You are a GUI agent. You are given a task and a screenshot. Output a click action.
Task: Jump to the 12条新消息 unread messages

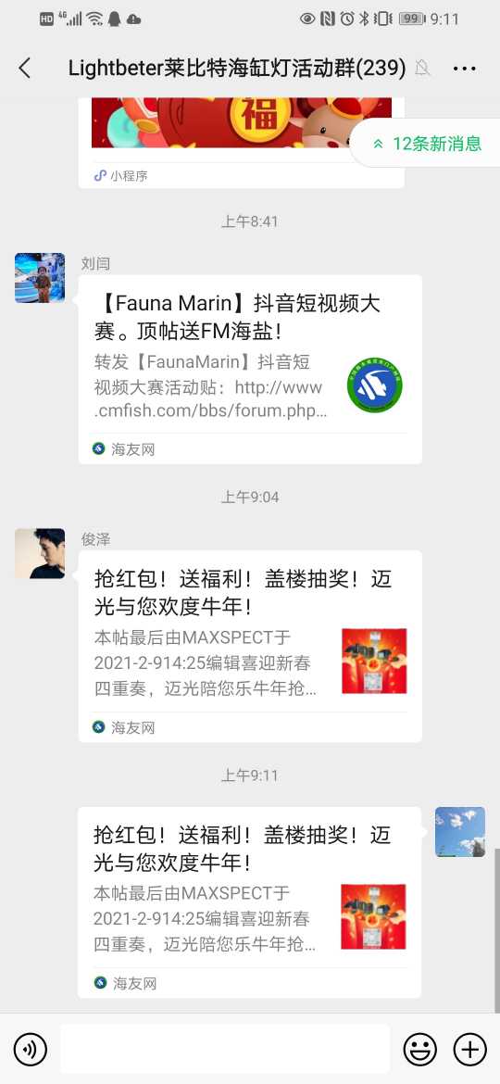pos(426,144)
